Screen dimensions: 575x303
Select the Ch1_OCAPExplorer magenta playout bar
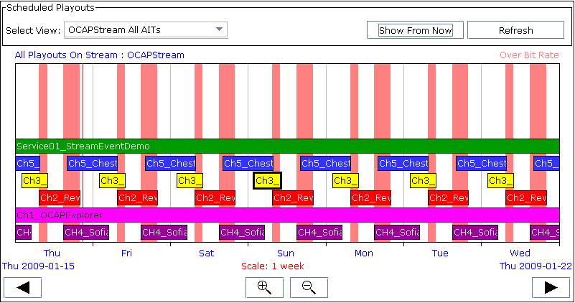coord(287,215)
